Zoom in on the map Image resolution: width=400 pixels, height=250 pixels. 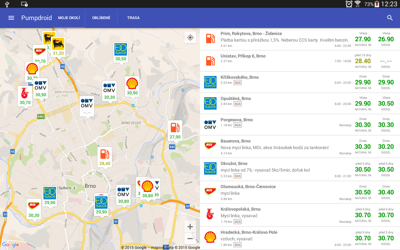(x=190, y=227)
